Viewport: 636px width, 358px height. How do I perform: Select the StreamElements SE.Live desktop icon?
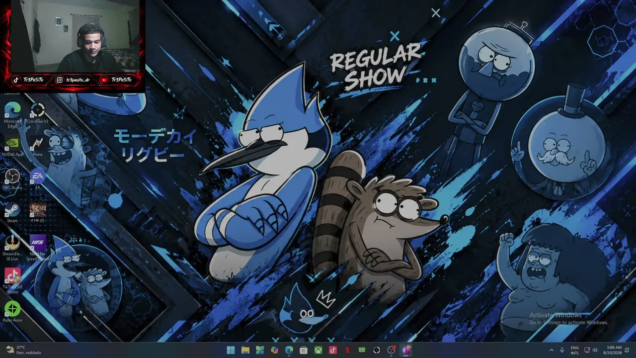(x=12, y=249)
